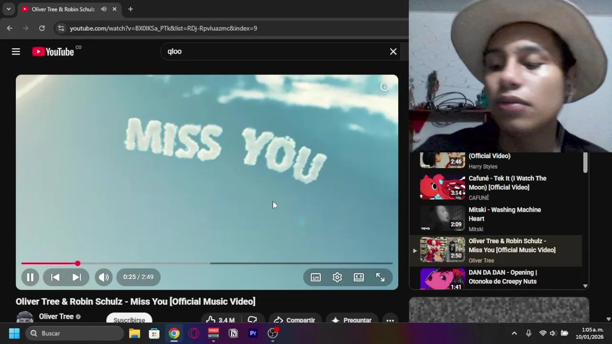Toggle subtitles in the player
612x344 pixels.
(x=316, y=277)
